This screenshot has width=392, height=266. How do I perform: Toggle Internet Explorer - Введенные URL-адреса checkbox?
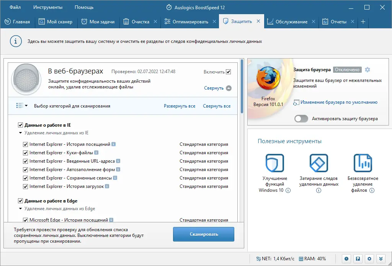click(25, 161)
